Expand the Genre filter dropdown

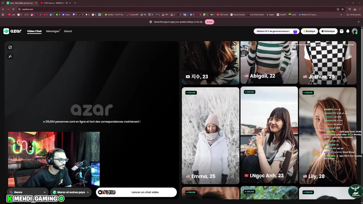(x=28, y=192)
